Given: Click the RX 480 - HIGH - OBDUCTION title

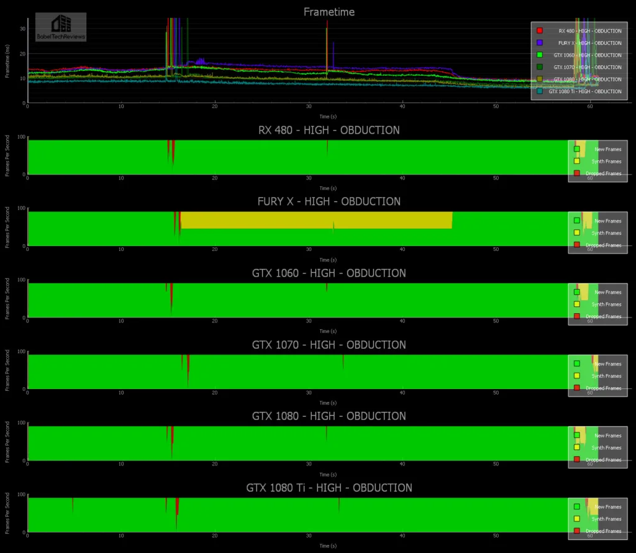Looking at the screenshot, I should tap(329, 130).
